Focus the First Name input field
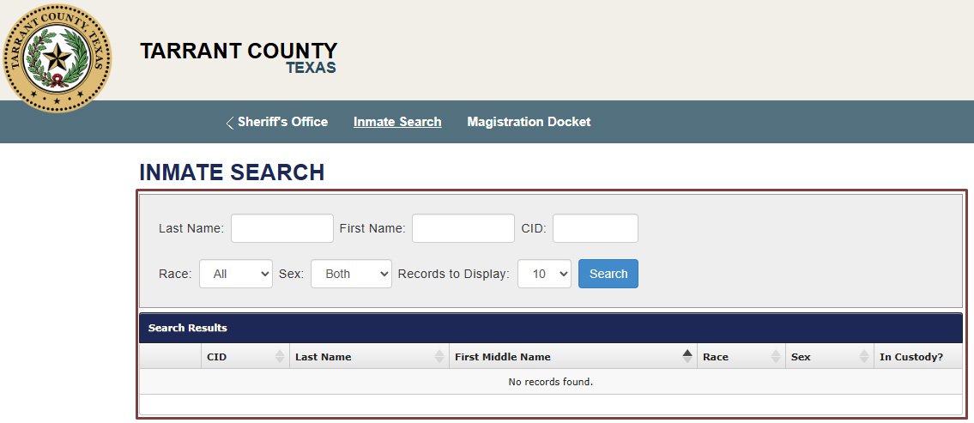Image resolution: width=974 pixels, height=423 pixels. tap(463, 228)
